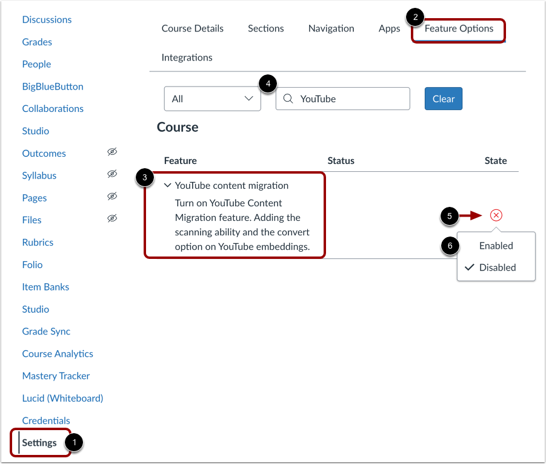This screenshot has width=546, height=464.
Task: Open the "All" filter dropdown
Action: pyautogui.click(x=212, y=98)
